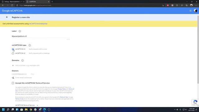Click the Add a domain input field
Screen dimensions: 199x112
27,65
